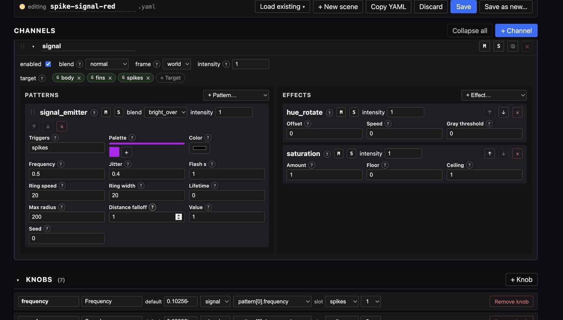Grab the signal_emitter drag handle
The image size is (563, 320).
33,112
